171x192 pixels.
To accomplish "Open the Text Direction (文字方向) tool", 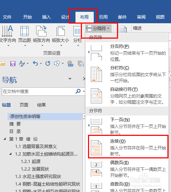I will tap(8, 36).
